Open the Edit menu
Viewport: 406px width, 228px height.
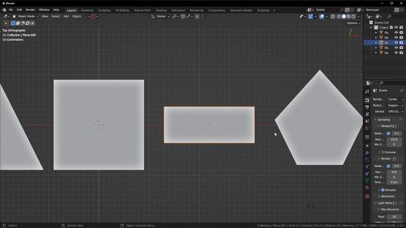[19, 10]
